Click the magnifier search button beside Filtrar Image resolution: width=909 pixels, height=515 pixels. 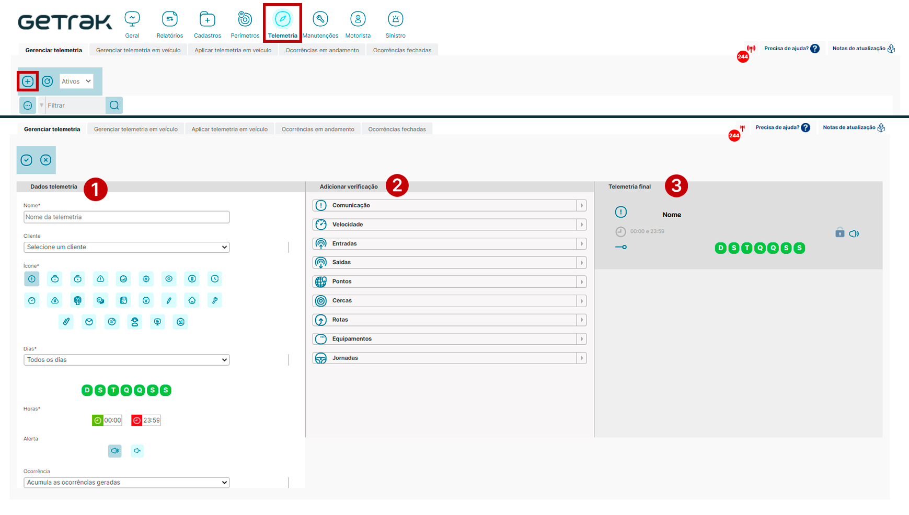pyautogui.click(x=114, y=106)
